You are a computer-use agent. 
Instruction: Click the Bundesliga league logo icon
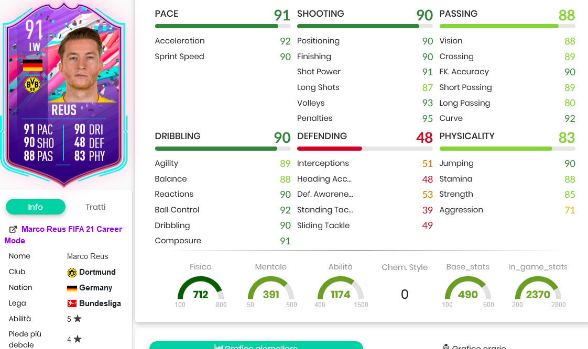point(72,303)
